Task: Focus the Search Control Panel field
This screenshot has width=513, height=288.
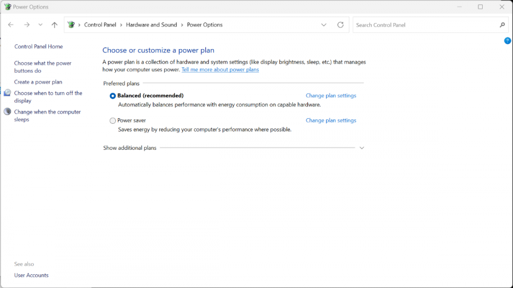Action: click(425, 25)
